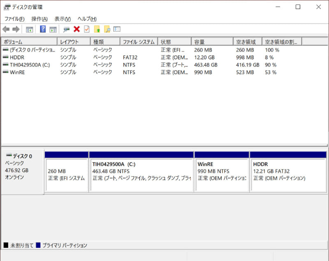
Task: Click the TIH0429500A (C:) drive icon
Action: (5, 65)
